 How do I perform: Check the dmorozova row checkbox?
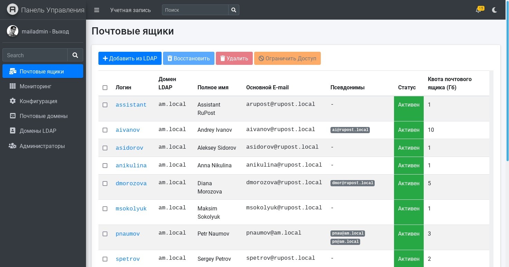[105, 184]
